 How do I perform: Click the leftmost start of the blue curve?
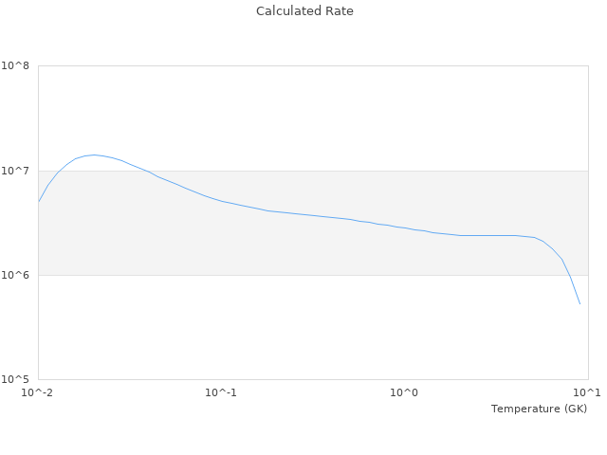click(39, 201)
